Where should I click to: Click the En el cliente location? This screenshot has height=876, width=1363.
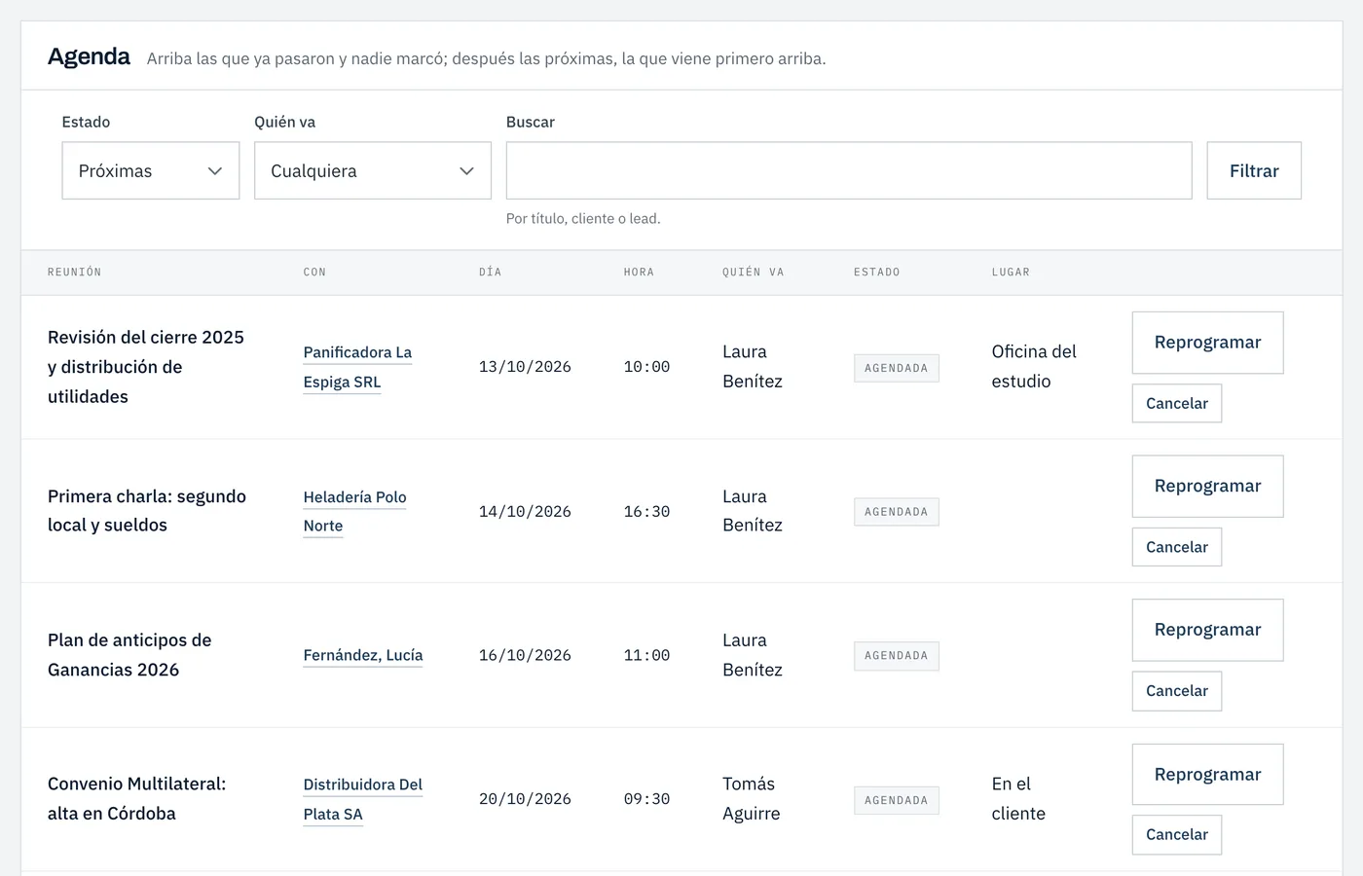(x=1018, y=799)
